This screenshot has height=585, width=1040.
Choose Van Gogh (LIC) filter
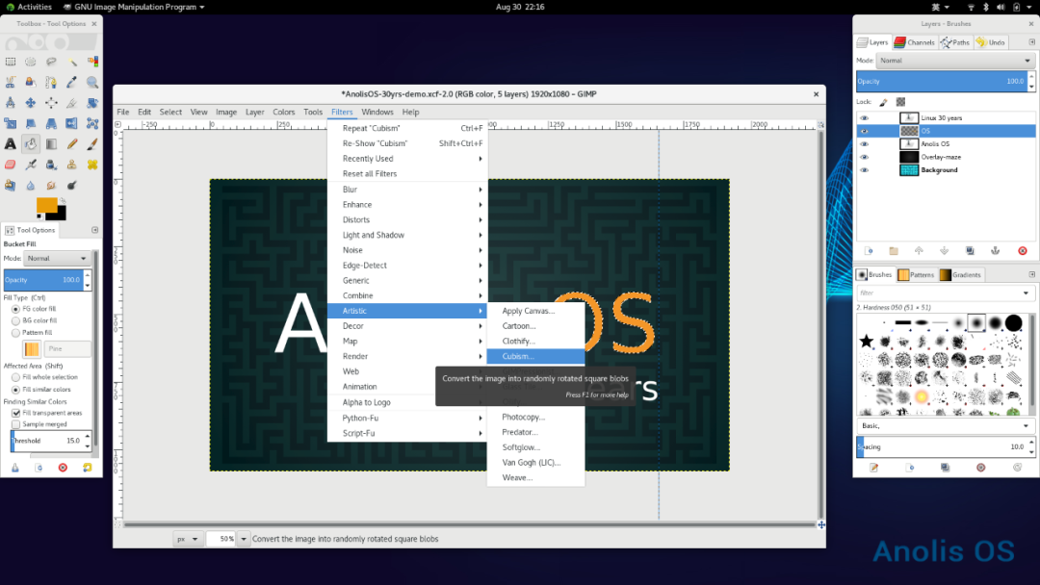click(536, 463)
